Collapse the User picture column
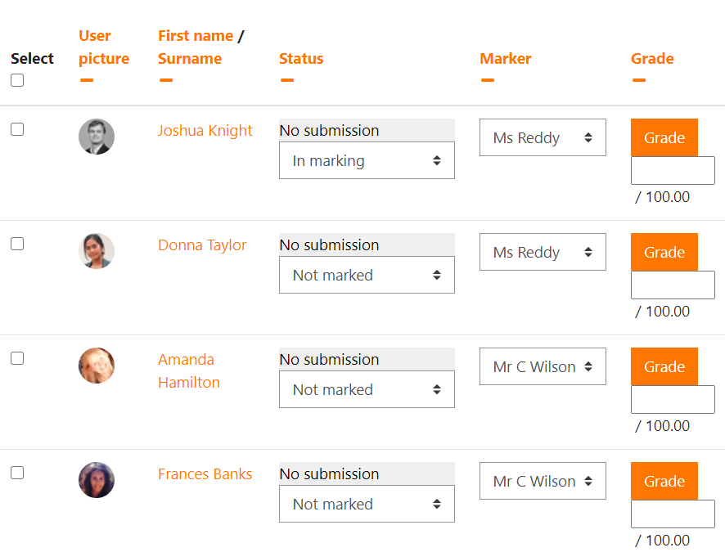This screenshot has height=552, width=725. point(87,80)
